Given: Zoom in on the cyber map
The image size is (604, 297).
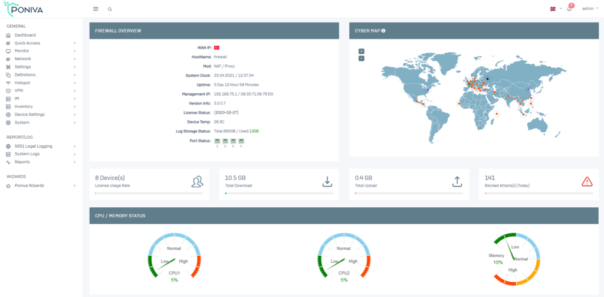Looking at the screenshot, I should pyautogui.click(x=362, y=51).
